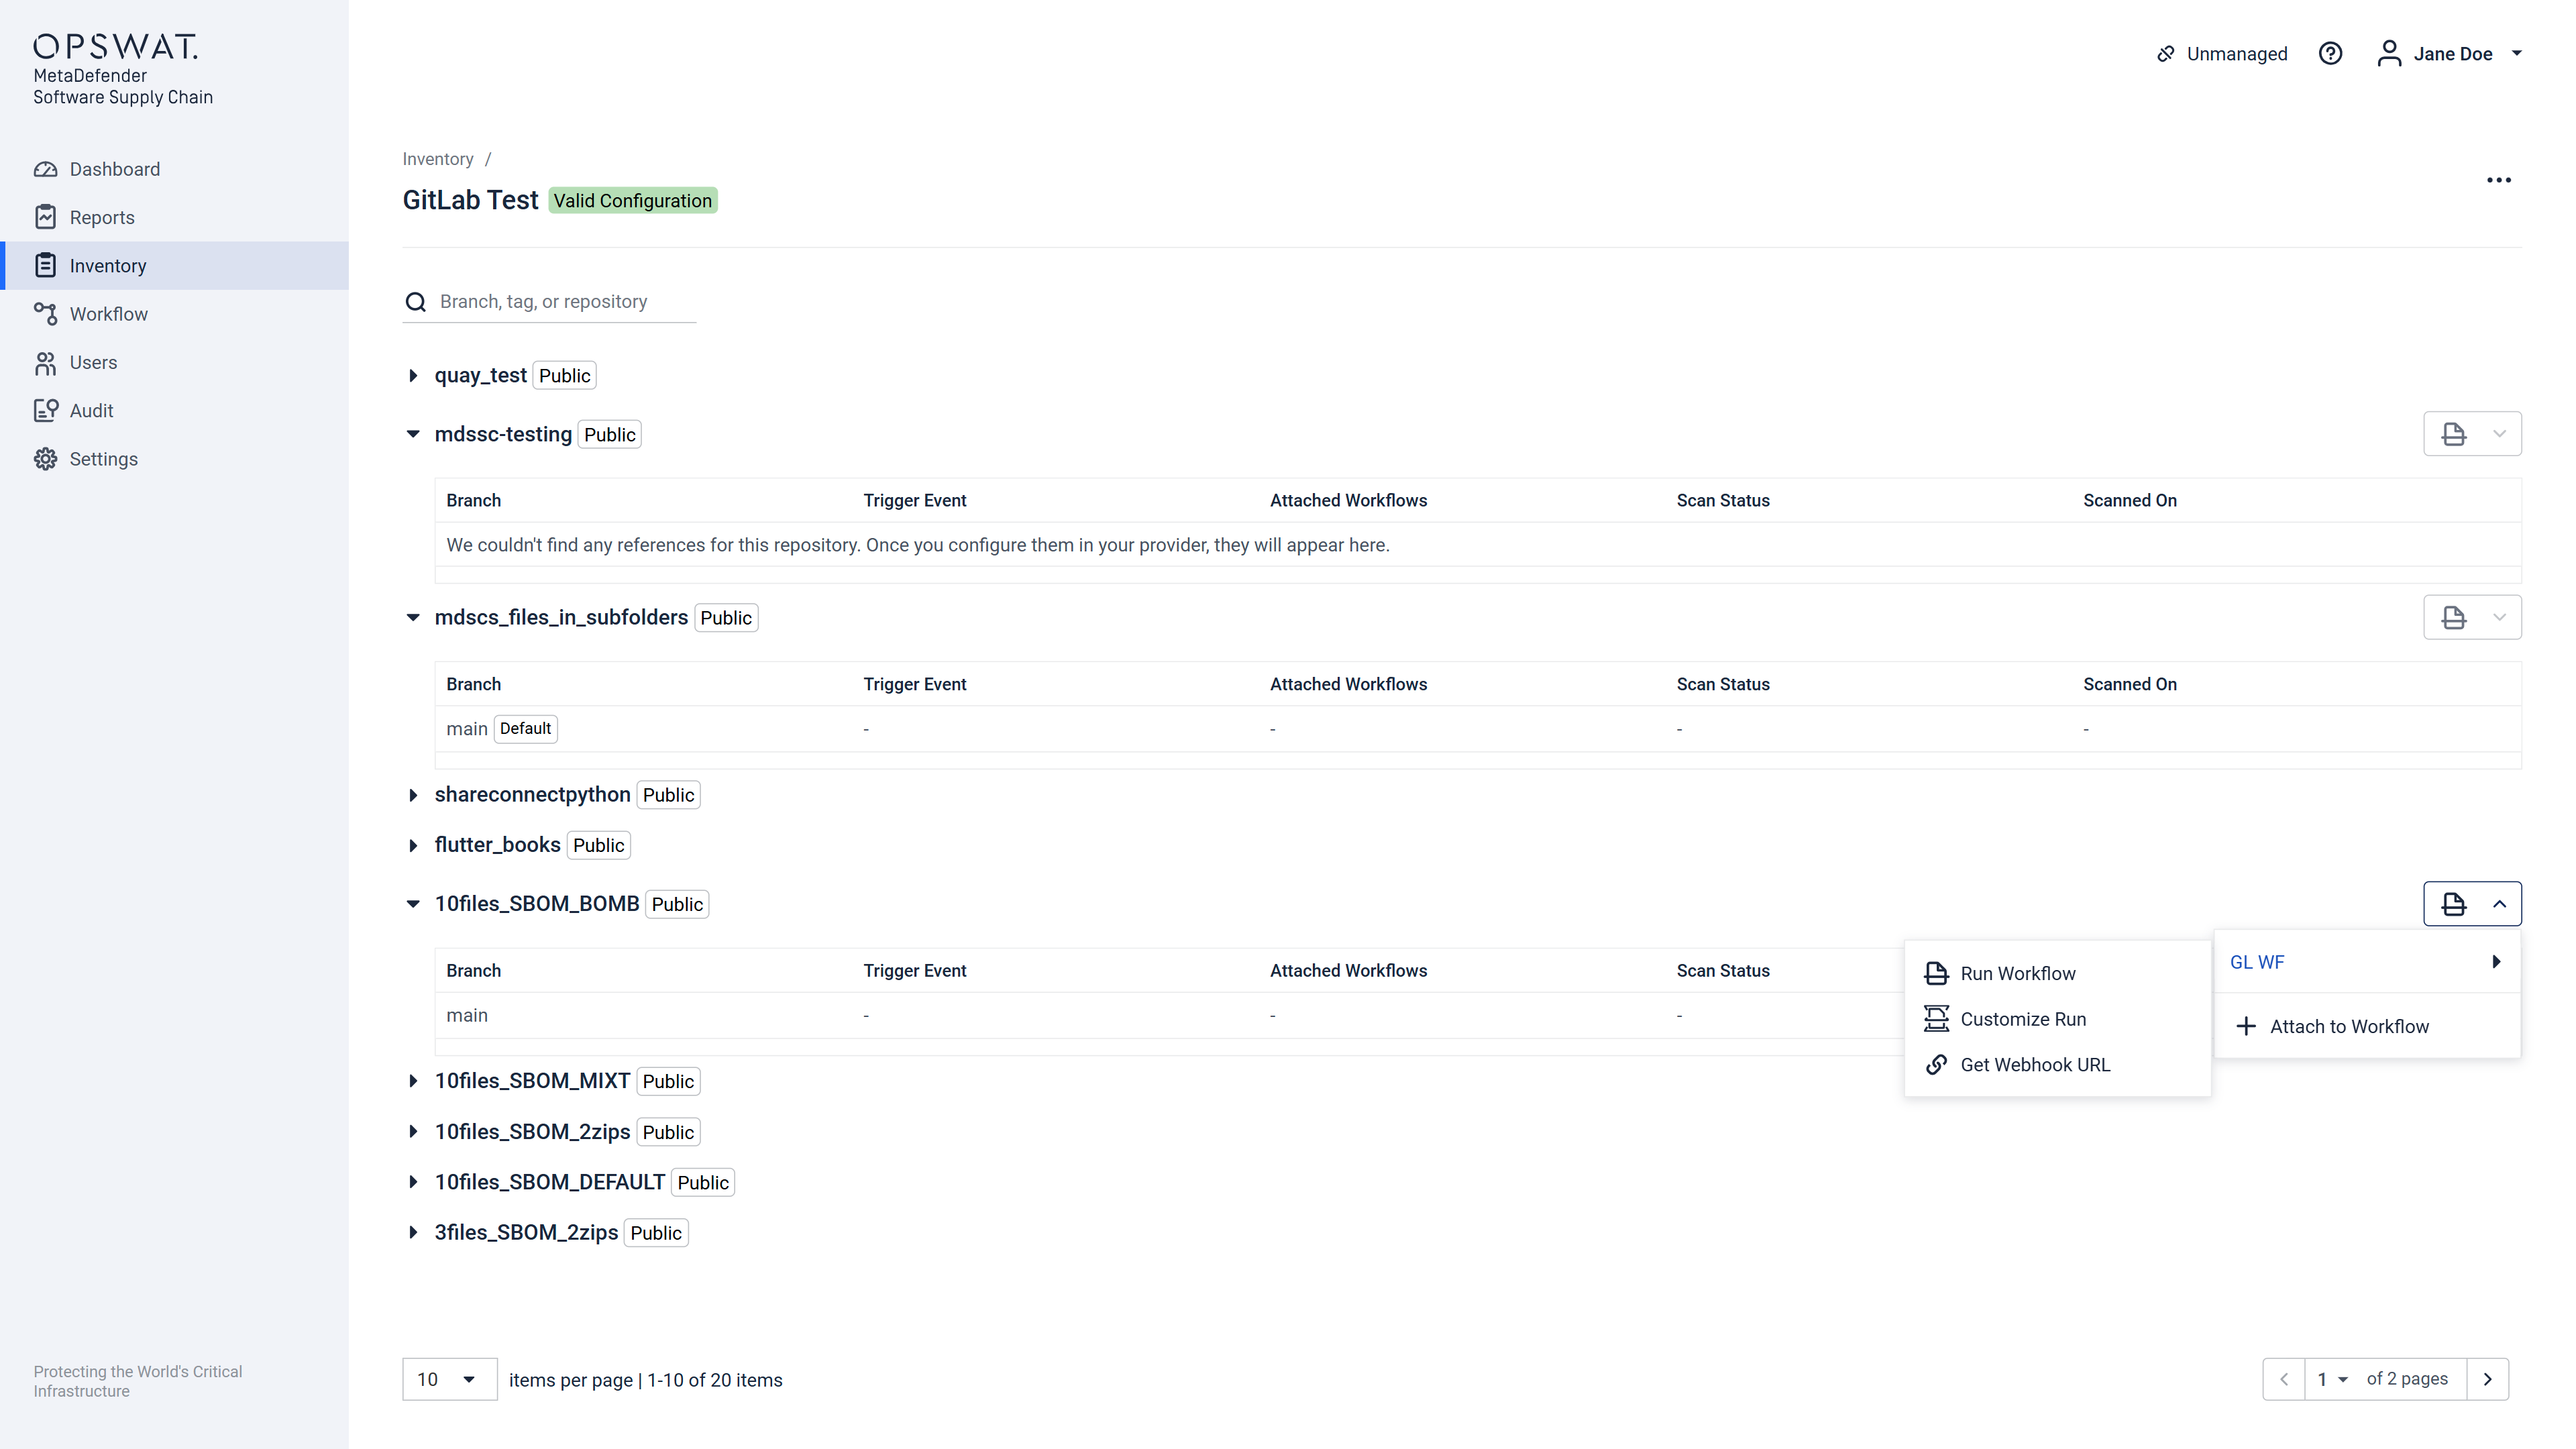2576x1449 pixels.
Task: Open Jane Doe user menu
Action: point(2452,54)
